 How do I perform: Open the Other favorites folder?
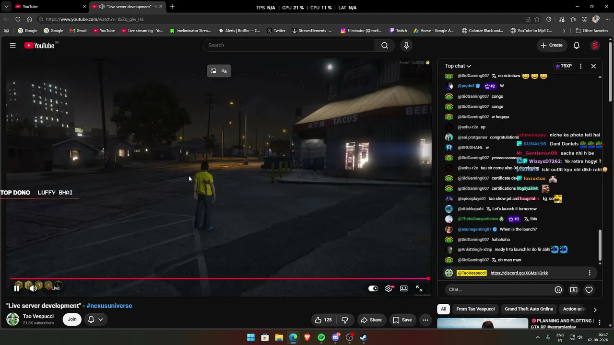591,31
